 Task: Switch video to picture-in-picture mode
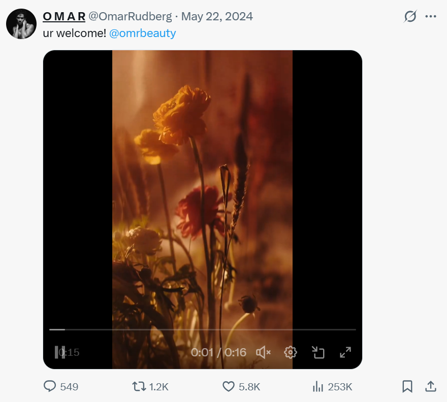coord(318,352)
